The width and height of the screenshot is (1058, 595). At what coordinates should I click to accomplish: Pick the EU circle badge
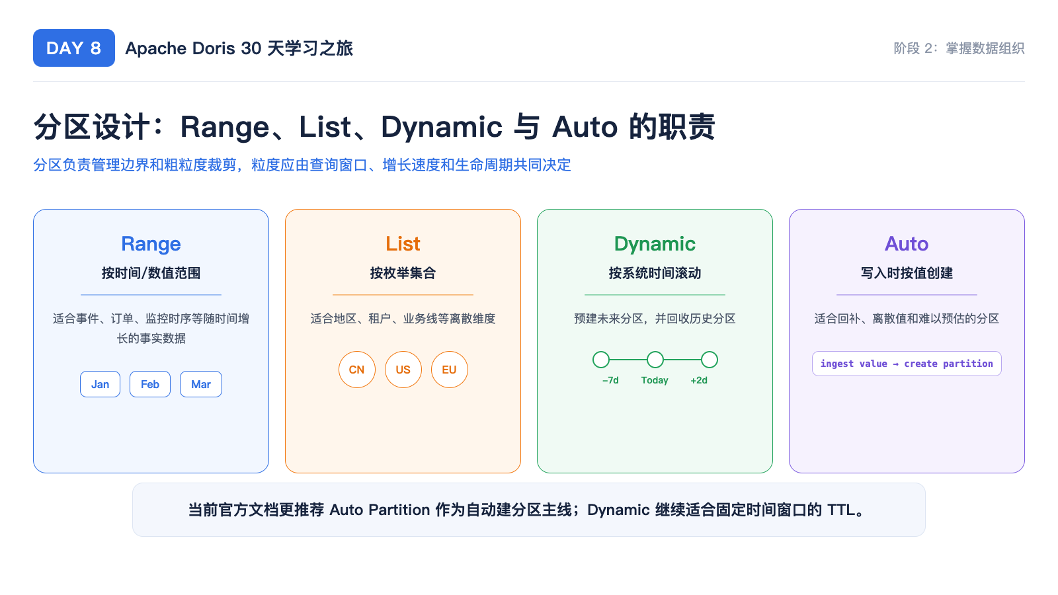pyautogui.click(x=450, y=370)
